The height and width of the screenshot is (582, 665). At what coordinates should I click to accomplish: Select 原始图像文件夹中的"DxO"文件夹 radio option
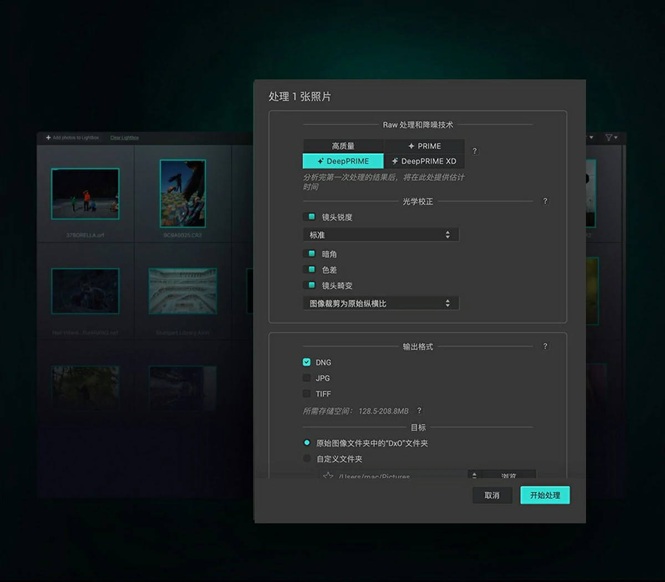click(306, 443)
